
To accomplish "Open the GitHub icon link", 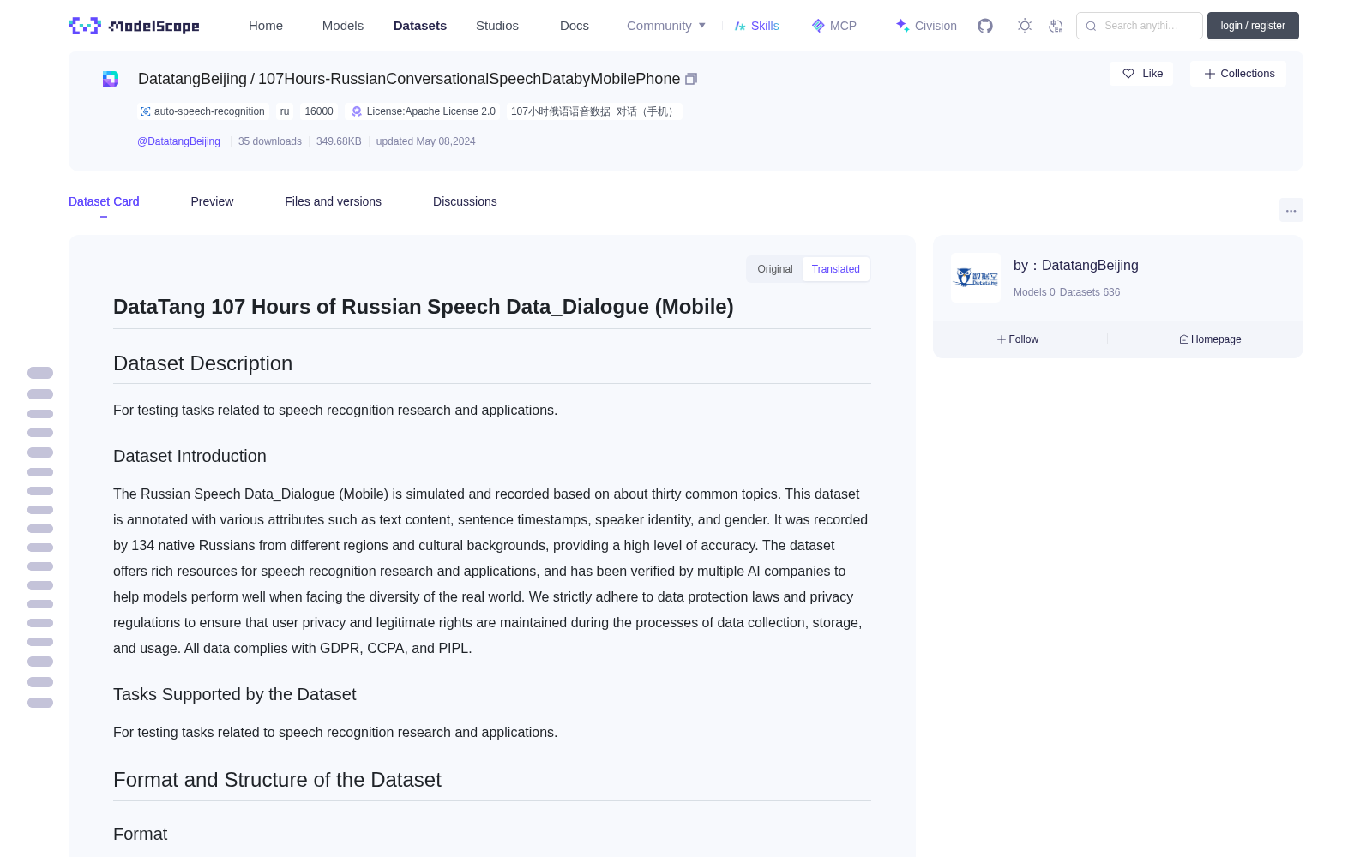I will coord(985,26).
